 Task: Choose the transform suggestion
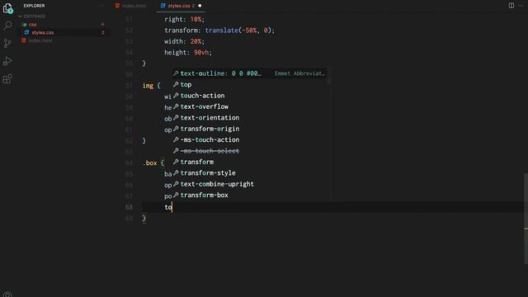coord(250,162)
